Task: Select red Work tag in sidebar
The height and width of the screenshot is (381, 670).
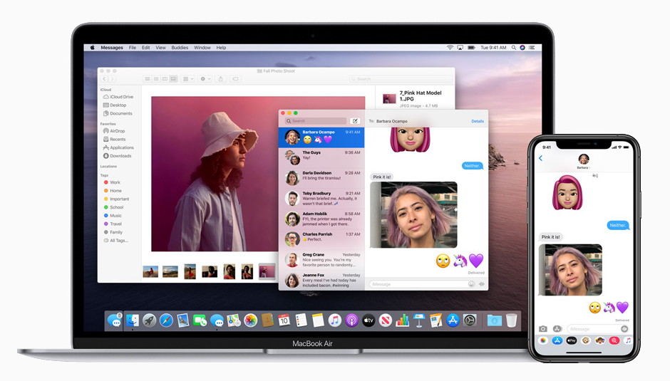Action: pyautogui.click(x=112, y=182)
